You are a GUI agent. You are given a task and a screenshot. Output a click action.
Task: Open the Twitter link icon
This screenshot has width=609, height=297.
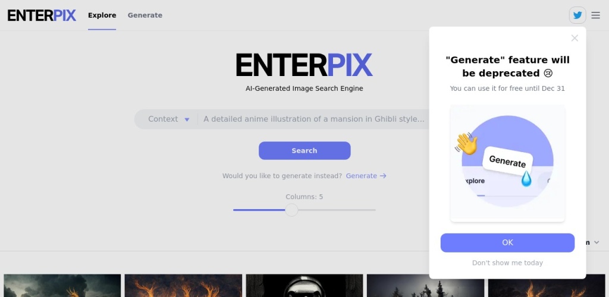tap(577, 15)
